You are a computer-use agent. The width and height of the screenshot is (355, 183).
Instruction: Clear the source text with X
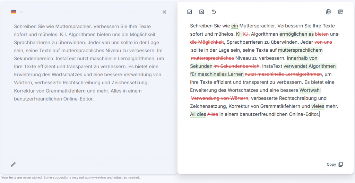[164, 12]
